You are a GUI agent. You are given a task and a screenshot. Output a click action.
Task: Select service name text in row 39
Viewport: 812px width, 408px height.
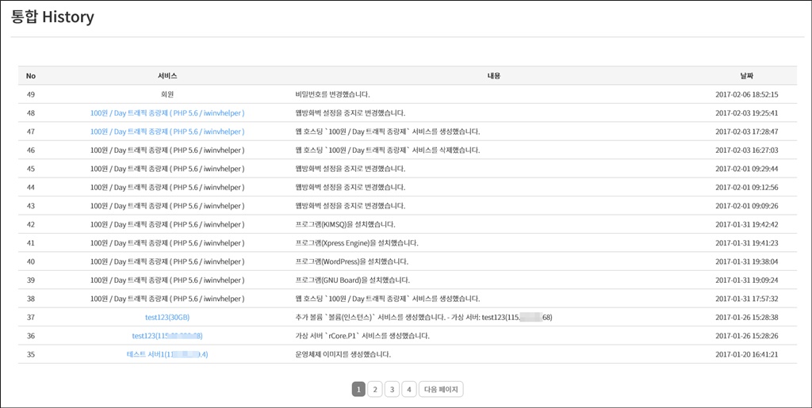[x=167, y=280]
